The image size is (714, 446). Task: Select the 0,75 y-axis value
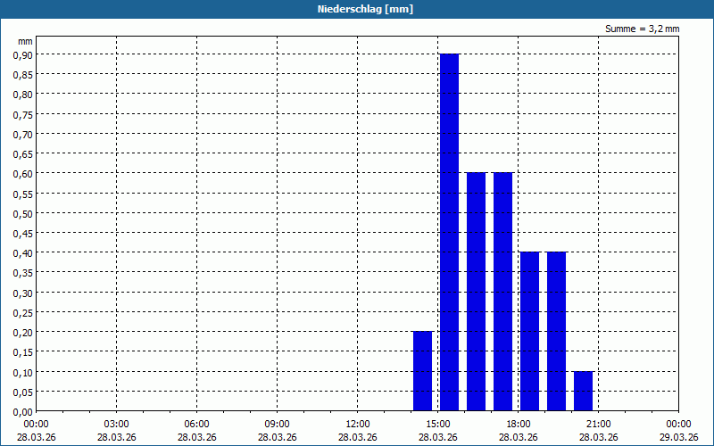coord(23,114)
